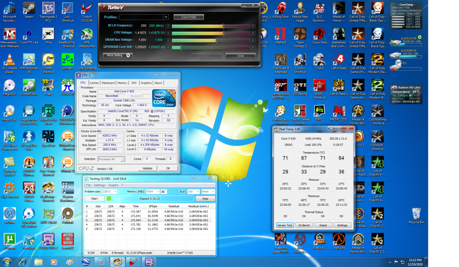This screenshot has height=267, width=459.
Task: Open the Team Fortress 2 icon
Action: pos(300,38)
